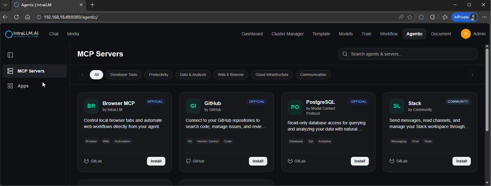Click the Analytics tag on PostgreSQL
Screen dimensions: 491x186
(325, 141)
